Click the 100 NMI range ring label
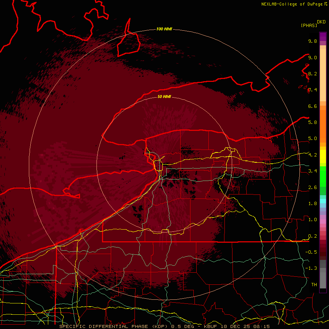The image size is (329, 329). click(x=164, y=29)
